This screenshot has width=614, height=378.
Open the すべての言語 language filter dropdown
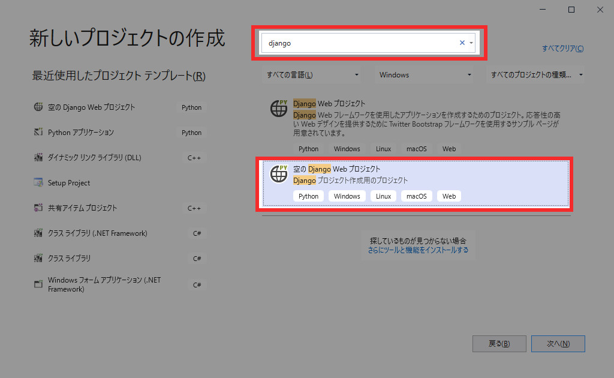coord(312,75)
